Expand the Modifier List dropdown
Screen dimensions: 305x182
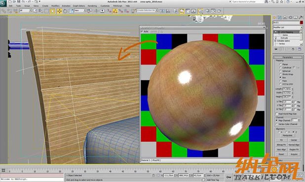(x=288, y=28)
